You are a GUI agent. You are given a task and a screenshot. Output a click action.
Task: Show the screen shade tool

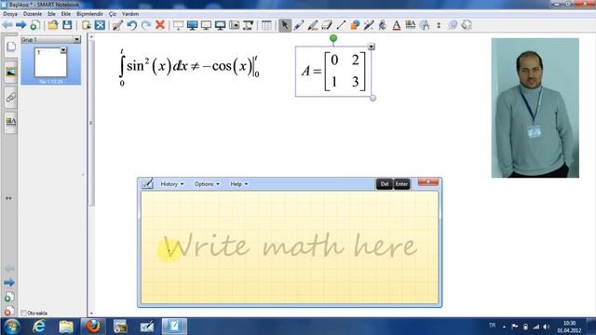178,25
